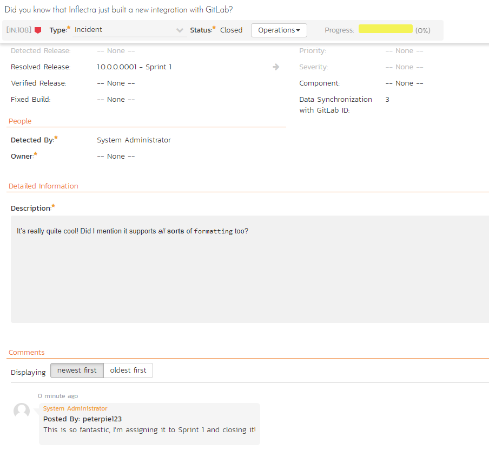
Task: Click the gray arrow next to Resolved Release
Action: tap(276, 67)
